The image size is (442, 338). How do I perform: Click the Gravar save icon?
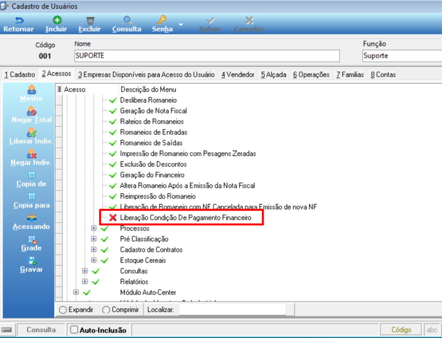32,261
